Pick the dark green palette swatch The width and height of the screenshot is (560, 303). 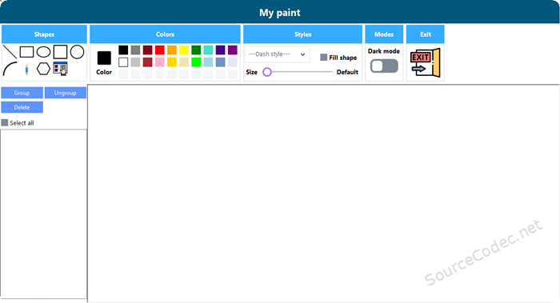(x=196, y=50)
